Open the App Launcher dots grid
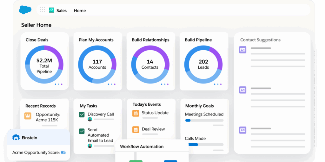This screenshot has height=162, width=325. [x=42, y=9]
